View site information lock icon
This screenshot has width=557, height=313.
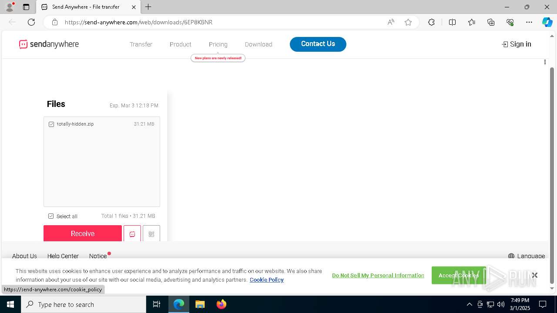click(x=54, y=22)
